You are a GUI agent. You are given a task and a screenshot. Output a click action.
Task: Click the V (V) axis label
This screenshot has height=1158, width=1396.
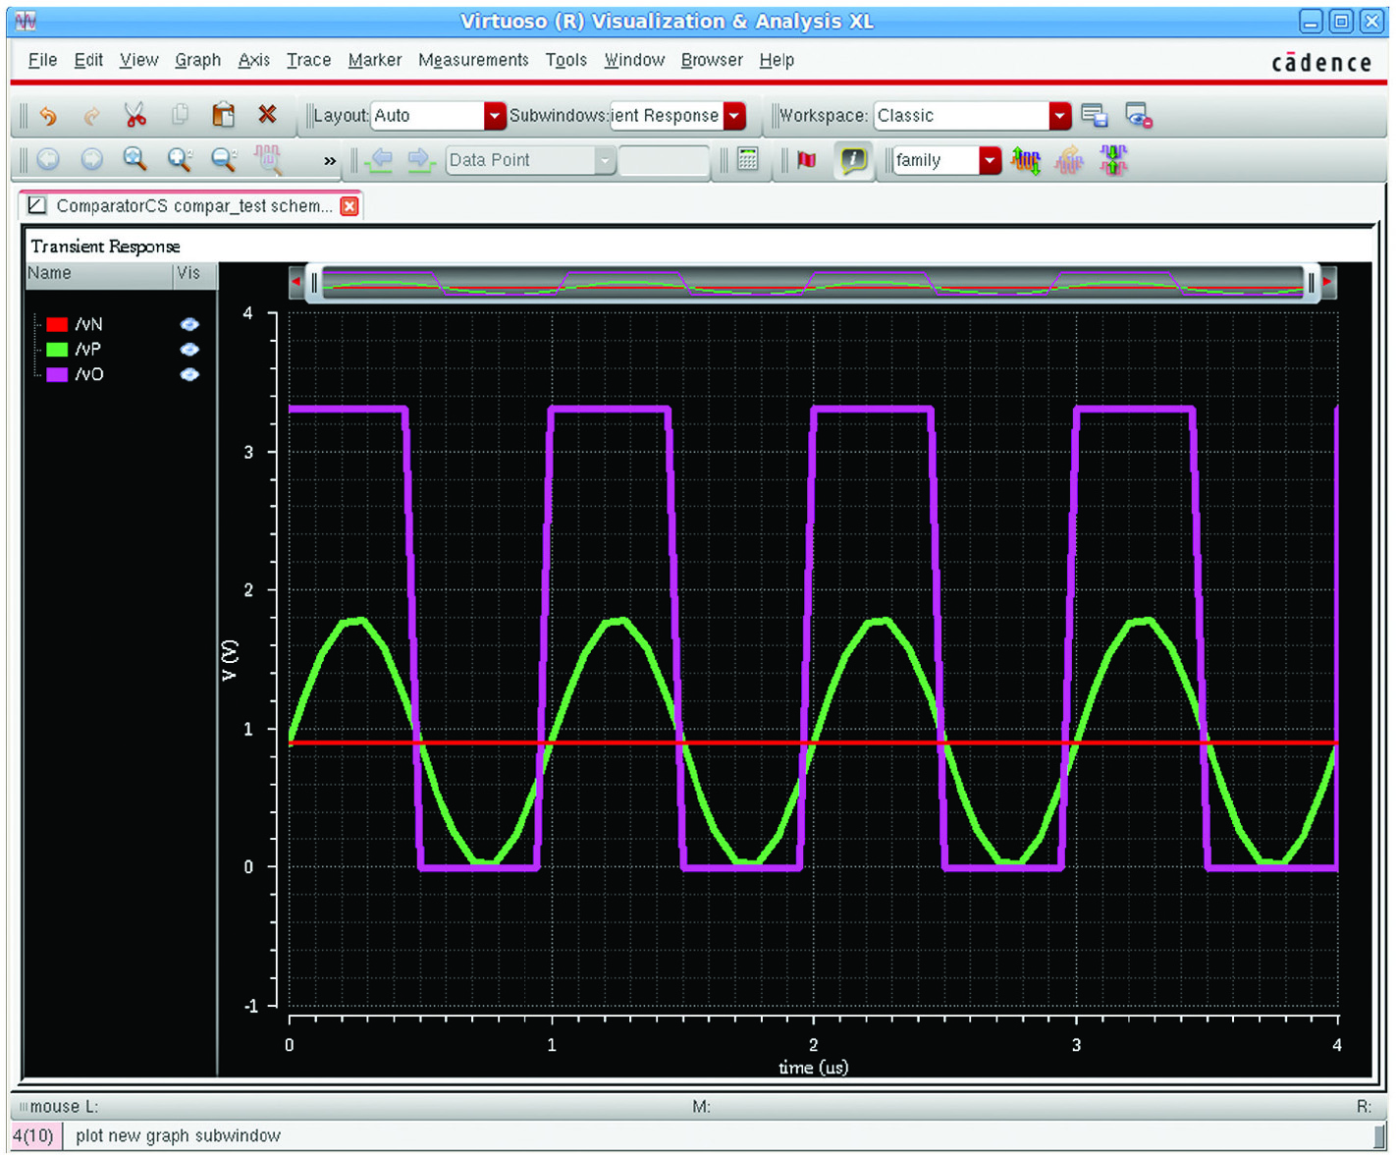[230, 660]
